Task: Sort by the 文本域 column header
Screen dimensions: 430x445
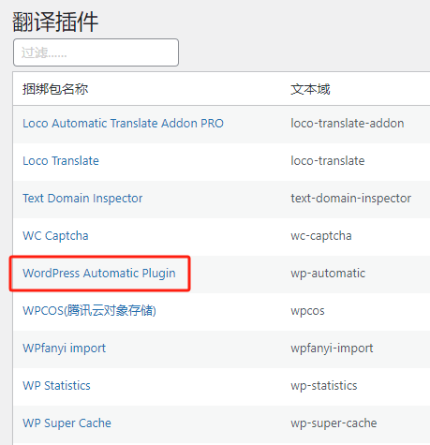Action: pyautogui.click(x=310, y=89)
